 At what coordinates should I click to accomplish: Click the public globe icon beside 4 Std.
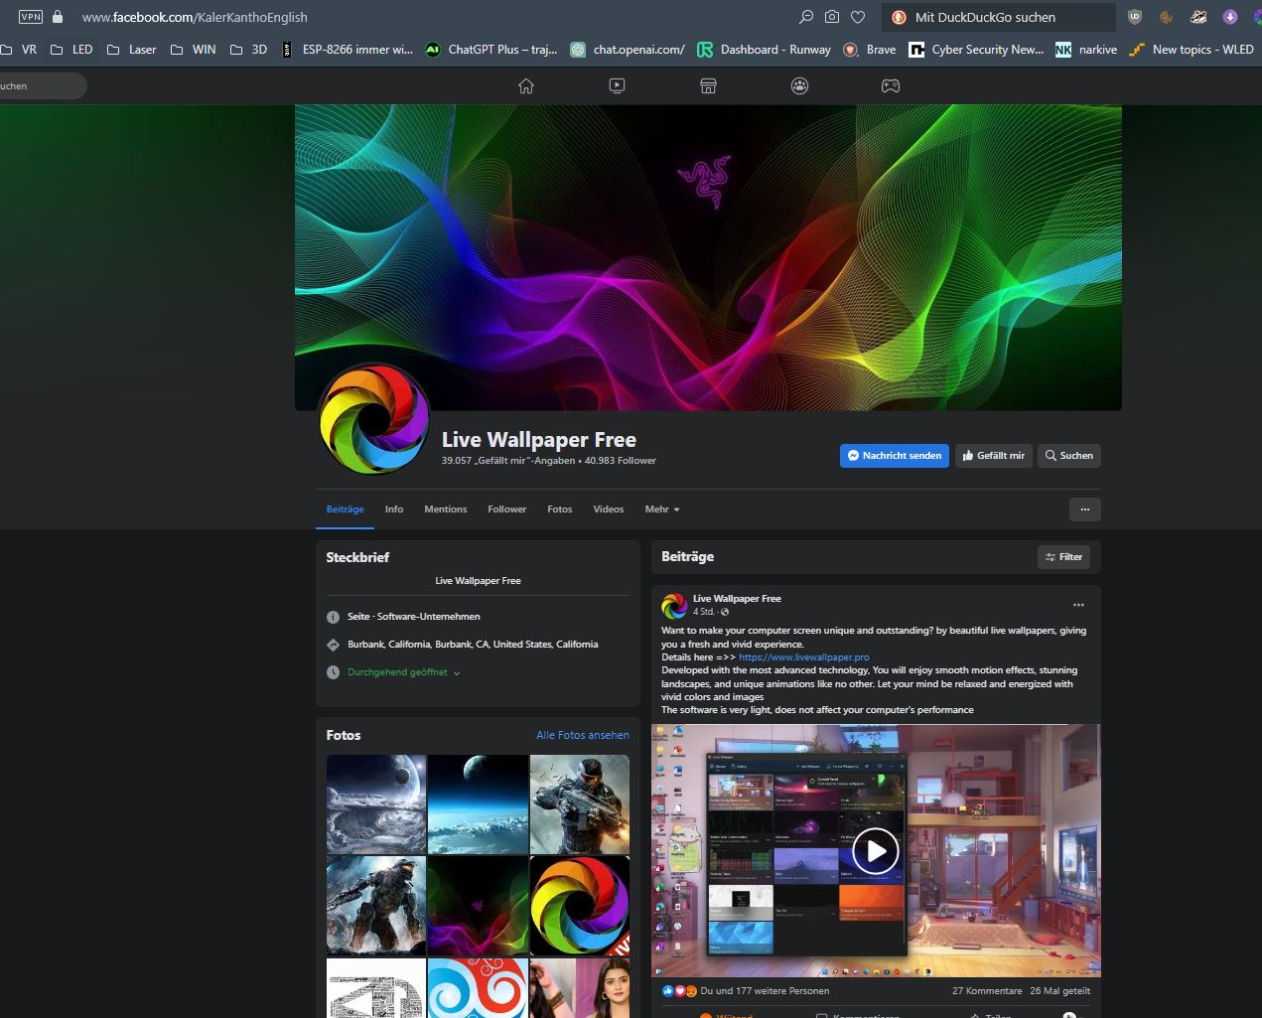pyautogui.click(x=725, y=612)
